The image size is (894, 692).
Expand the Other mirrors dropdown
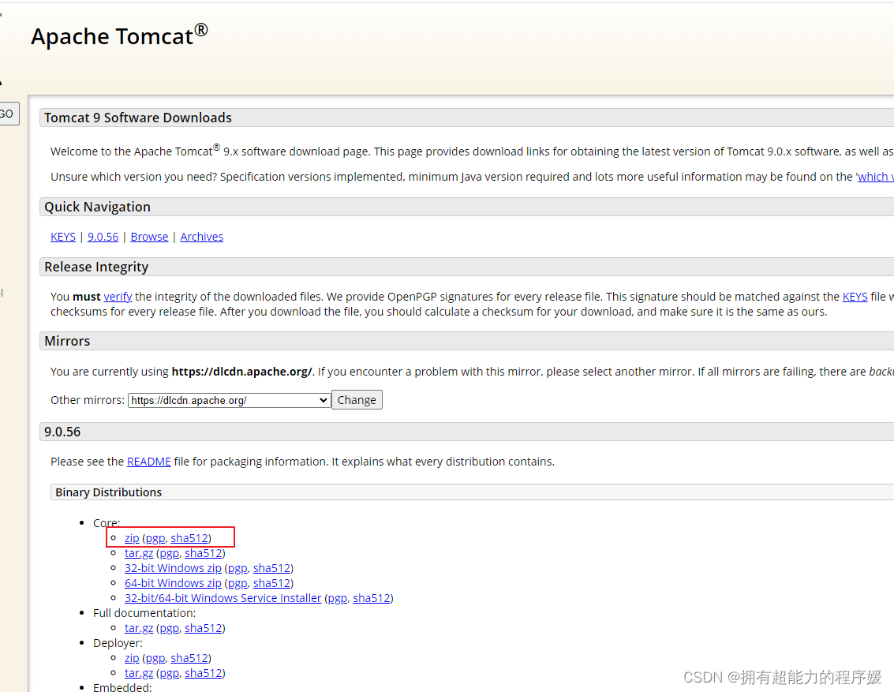(229, 400)
